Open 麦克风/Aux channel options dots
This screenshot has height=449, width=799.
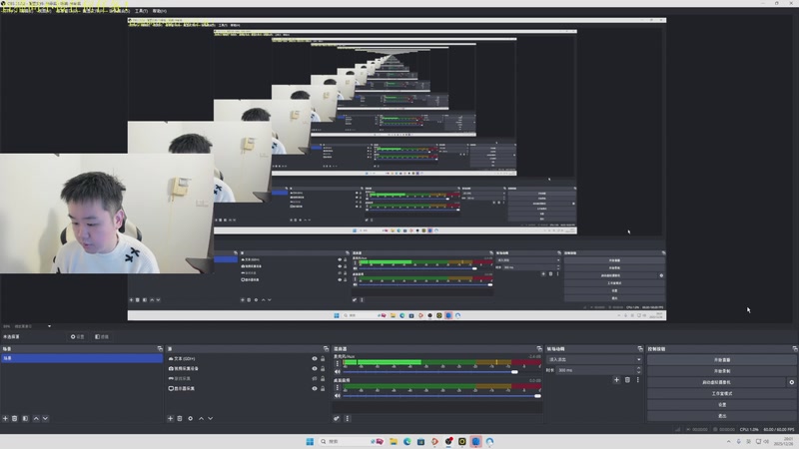(337, 363)
